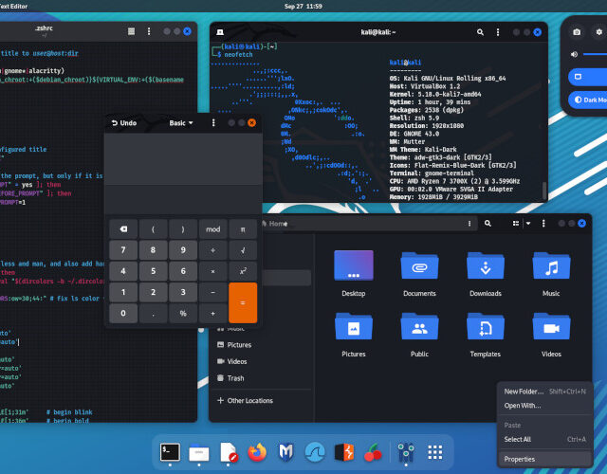Open the calculator menu dots
607x474 pixels.
(x=213, y=122)
